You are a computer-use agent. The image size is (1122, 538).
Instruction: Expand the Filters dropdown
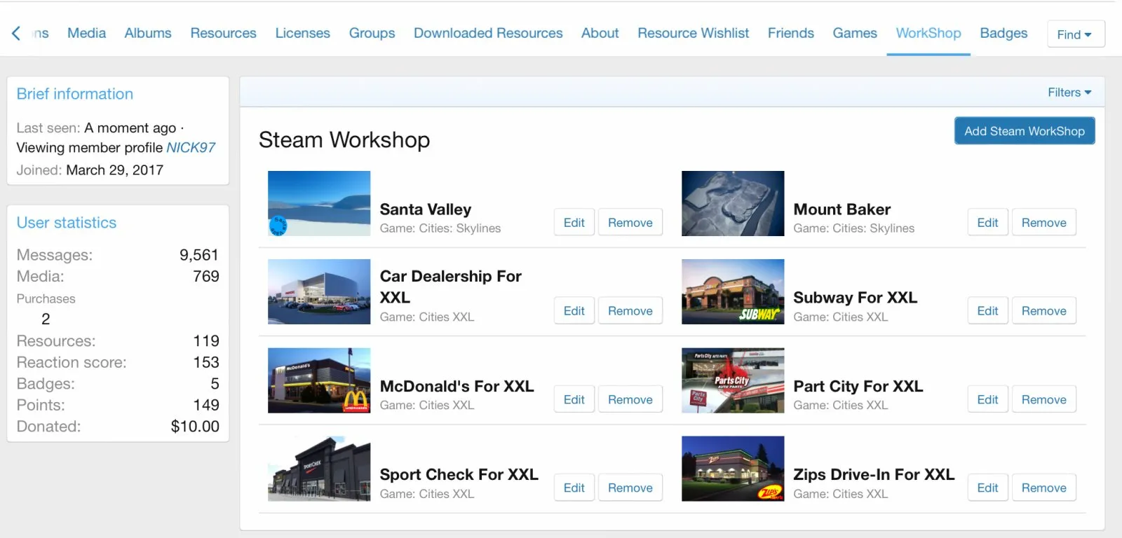[x=1069, y=92]
